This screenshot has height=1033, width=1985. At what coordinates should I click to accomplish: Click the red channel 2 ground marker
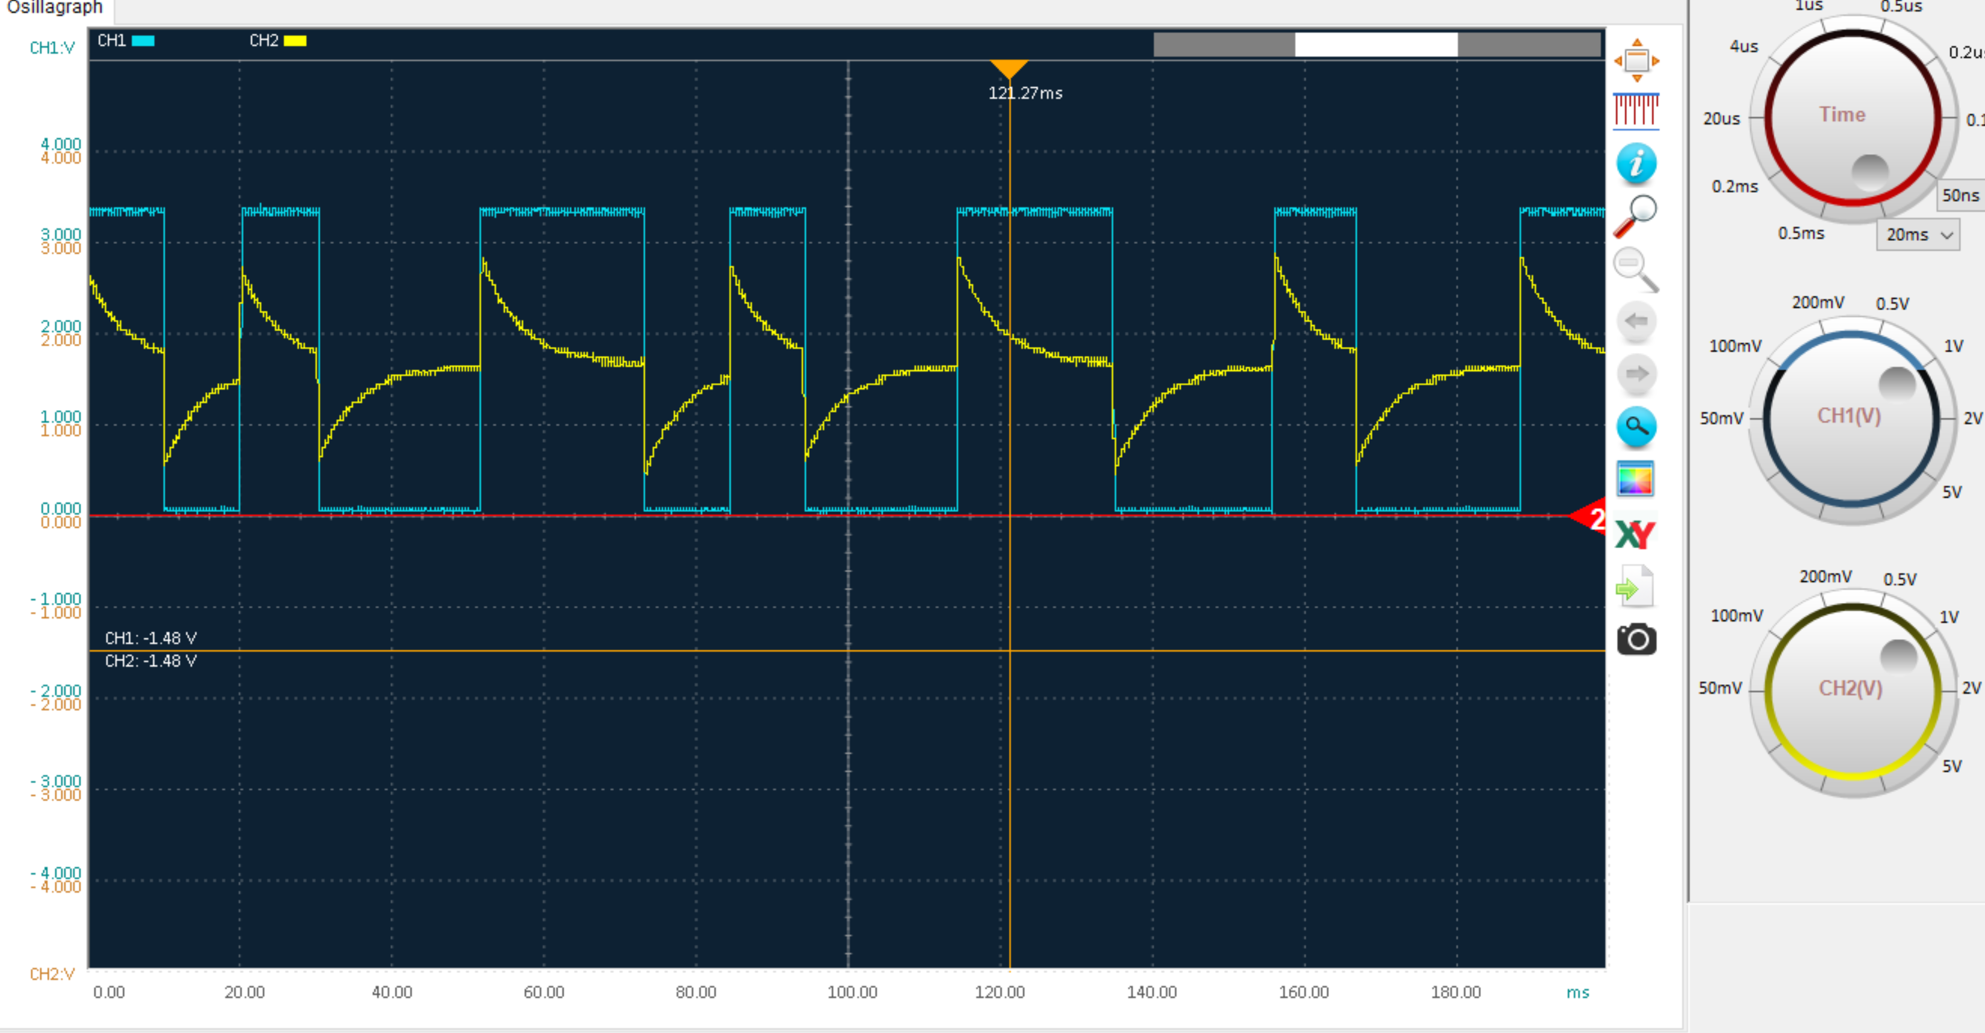(x=1589, y=517)
